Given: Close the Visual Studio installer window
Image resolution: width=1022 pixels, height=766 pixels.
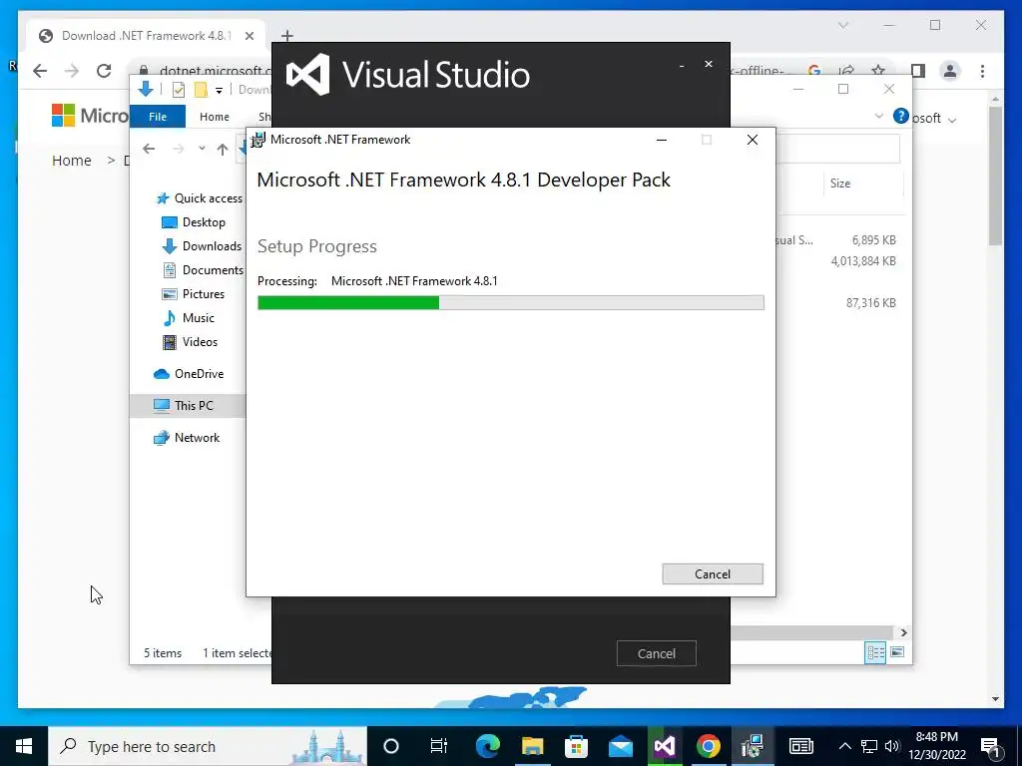Looking at the screenshot, I should click(x=709, y=64).
